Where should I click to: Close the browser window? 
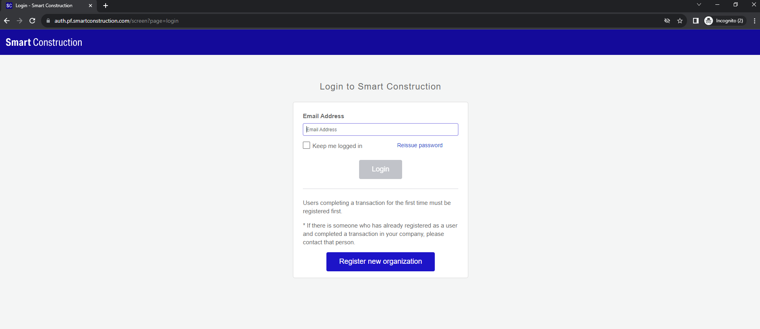click(754, 5)
